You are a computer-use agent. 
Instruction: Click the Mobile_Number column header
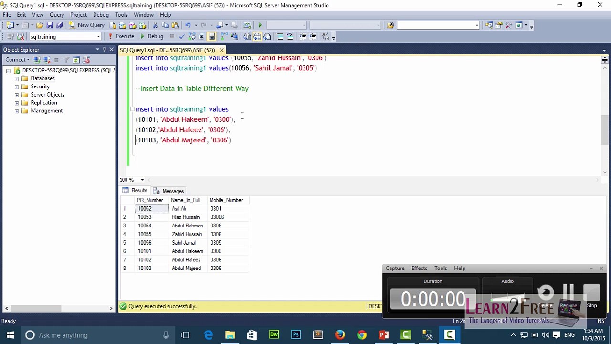coord(228,200)
